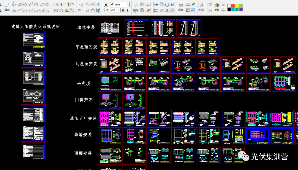Open the color wheel 颜色 picker
Viewport: 298px width, 170px height.
217,5
